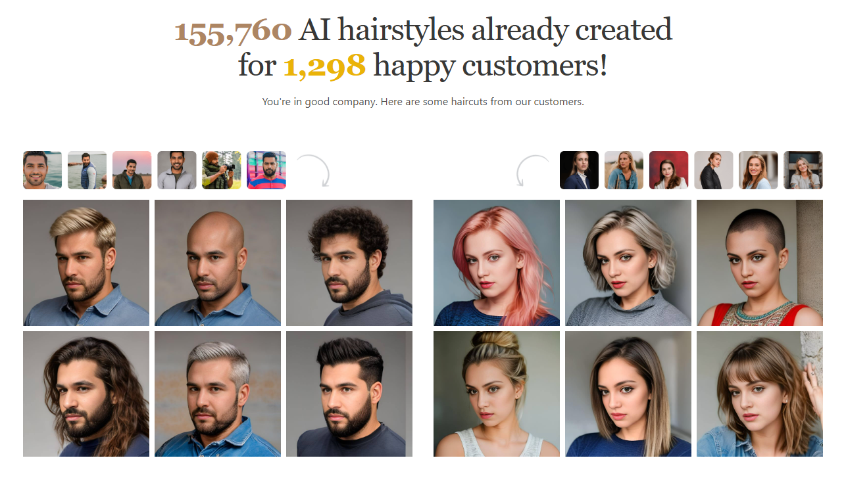Select the woman on black background thumbnail
The width and height of the screenshot is (846, 481).
[580, 170]
